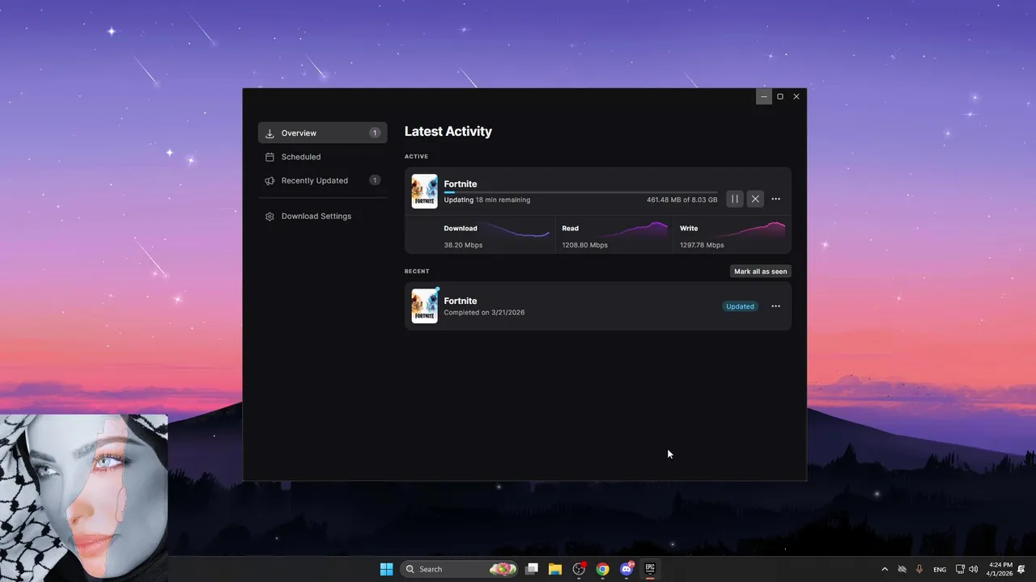Screen dimensions: 1036x582
Task: Click the crossed-out eye tray icon
Action: [x=902, y=569]
